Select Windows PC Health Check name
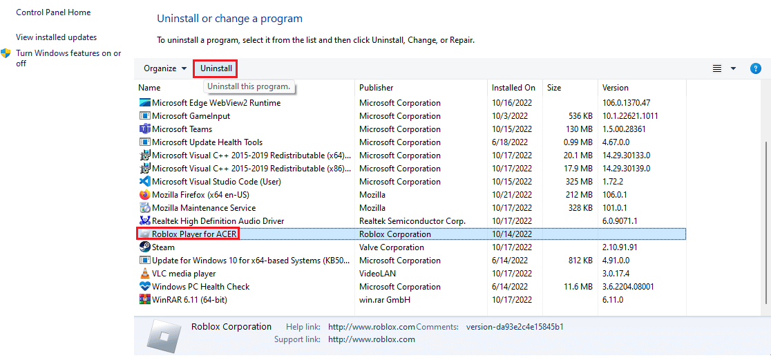 click(x=200, y=287)
